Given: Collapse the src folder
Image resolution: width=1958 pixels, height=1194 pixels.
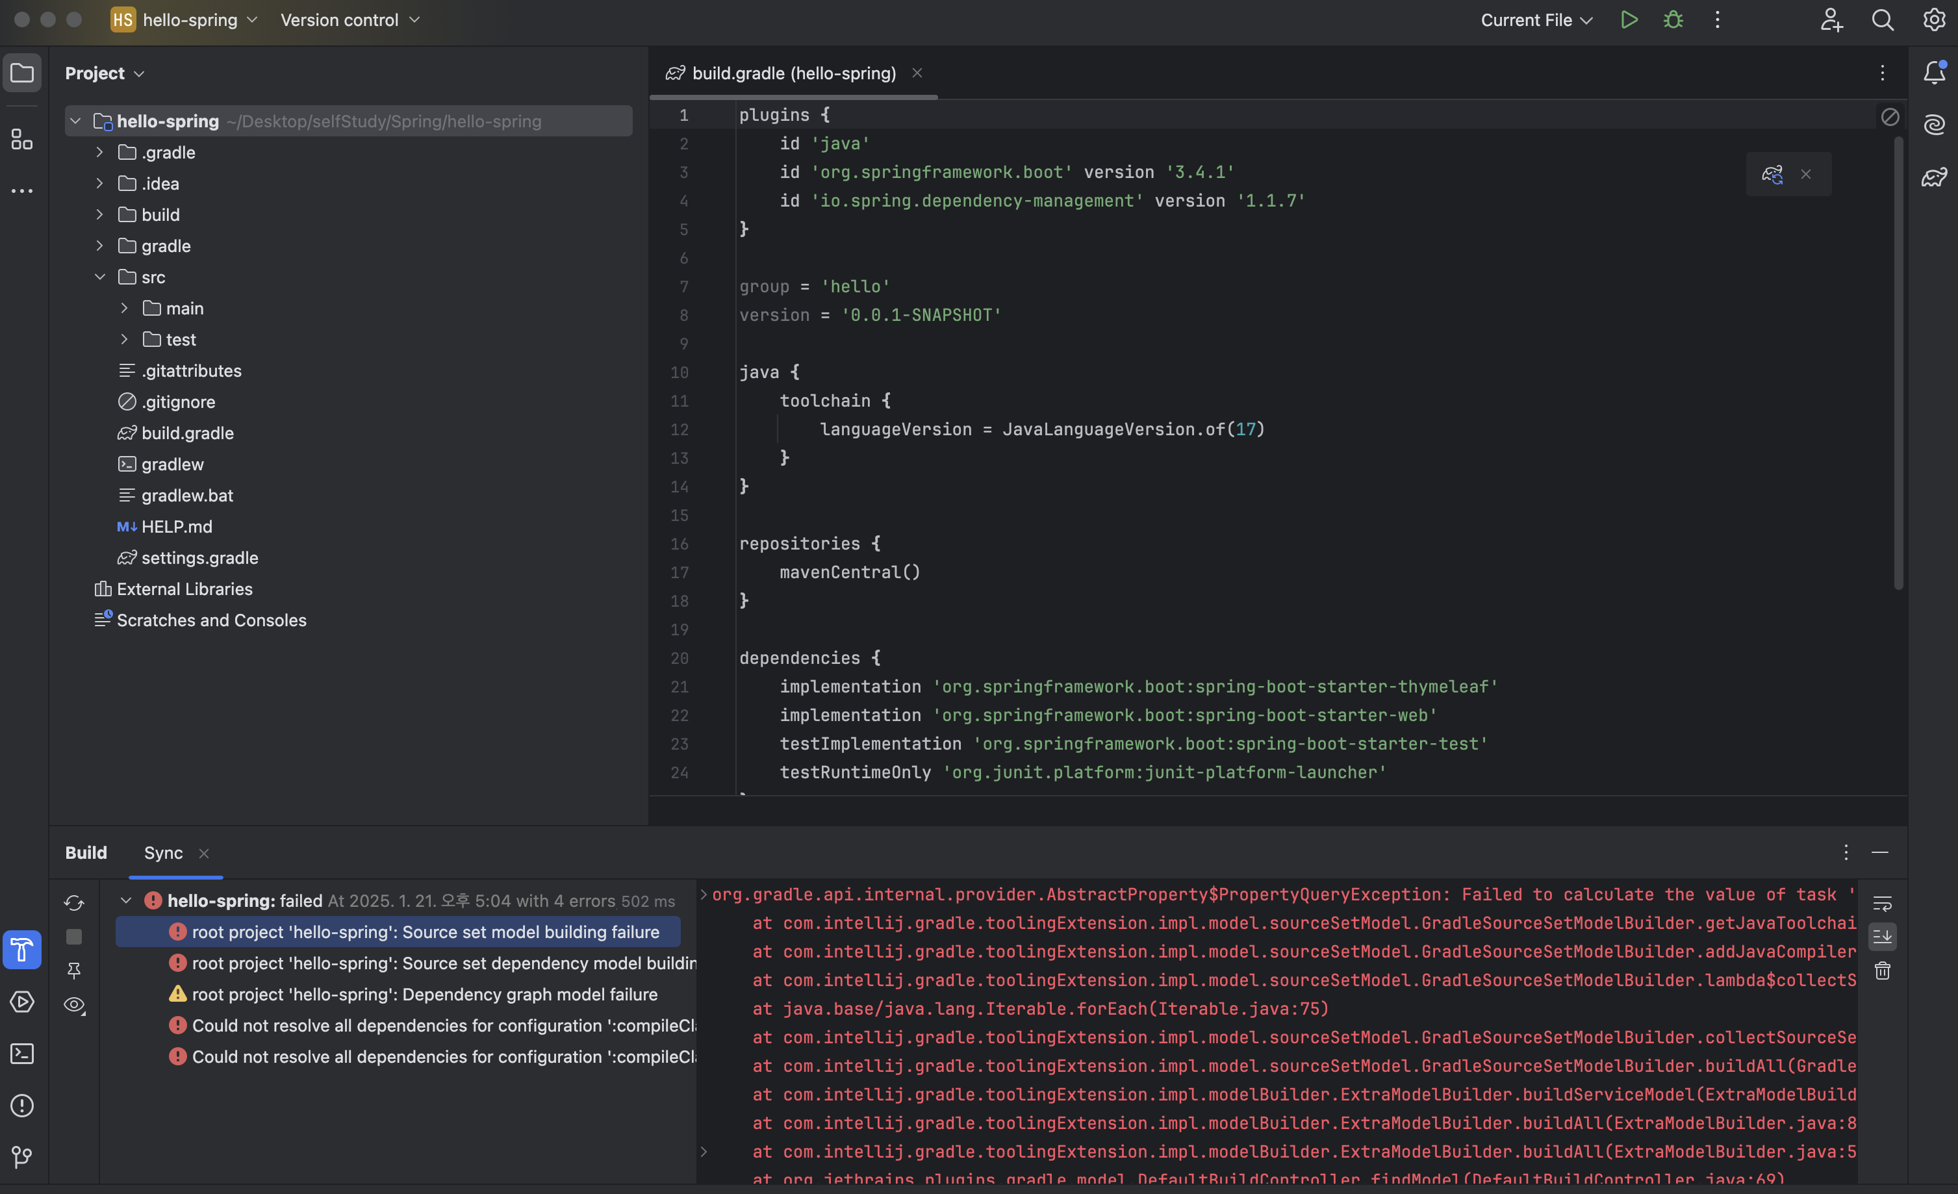Looking at the screenshot, I should point(100,277).
